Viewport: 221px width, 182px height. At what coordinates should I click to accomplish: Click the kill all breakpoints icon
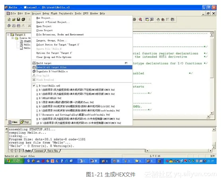coord(163,20)
